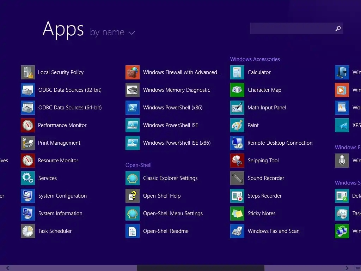Launch ODBC Data Sources (64-bit) icon
This screenshot has height=271, width=361.
pyautogui.click(x=28, y=108)
